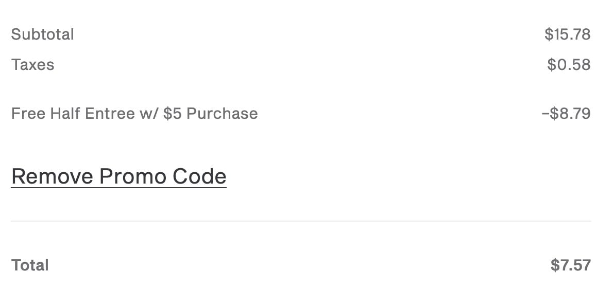Screen dimensions: 613x290
Task: Click the $0.58 tax amount
Action: [x=569, y=65]
